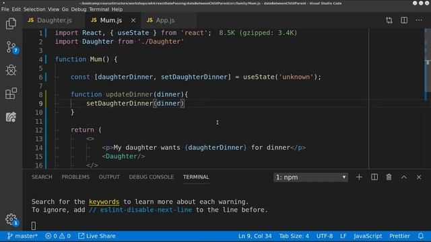
Task: Click './Daughter' import path on line 2
Action: (x=161, y=42)
